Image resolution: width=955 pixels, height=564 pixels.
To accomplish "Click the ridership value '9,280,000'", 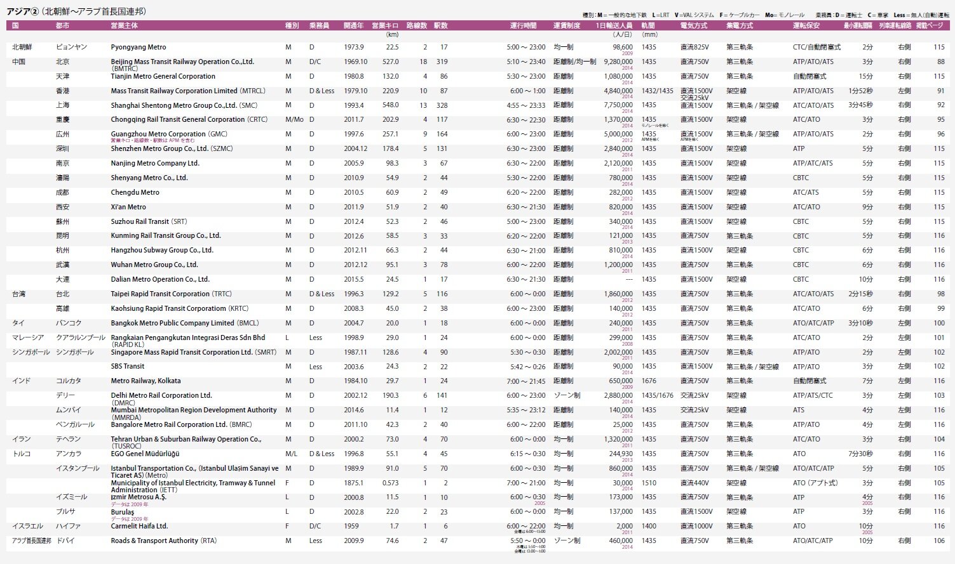I will [x=618, y=62].
